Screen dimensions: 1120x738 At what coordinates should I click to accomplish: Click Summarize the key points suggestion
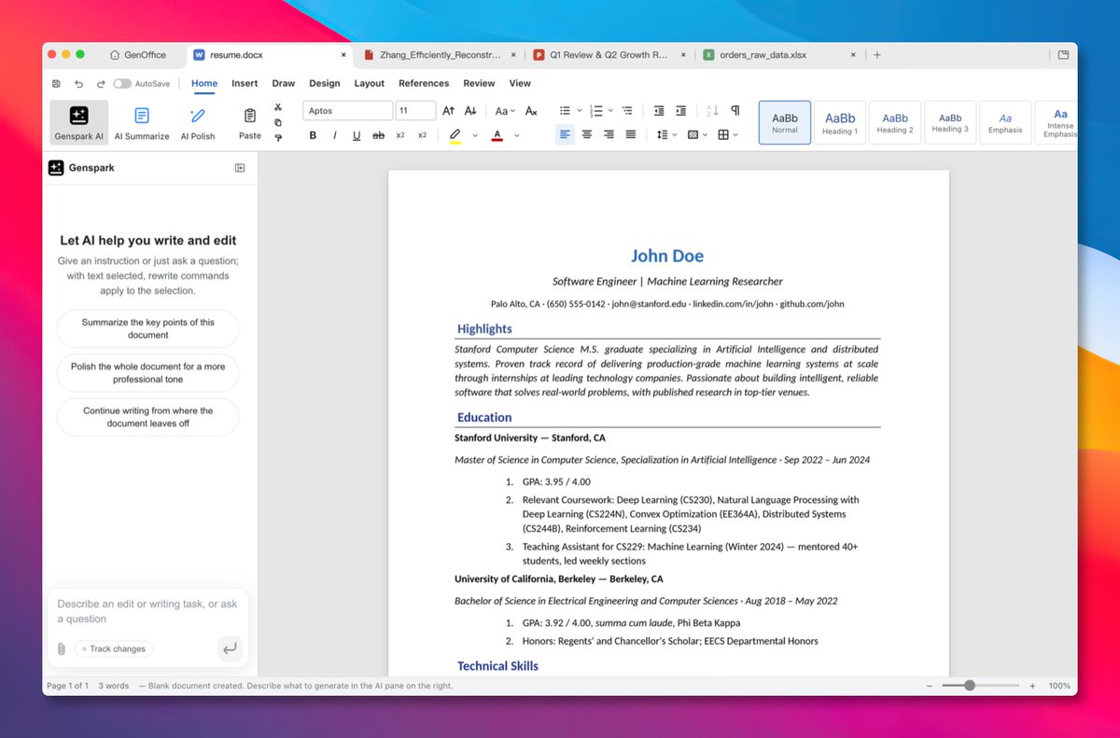tap(147, 328)
